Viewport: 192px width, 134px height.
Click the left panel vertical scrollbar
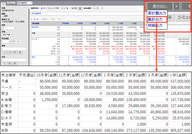[x=29, y=37]
